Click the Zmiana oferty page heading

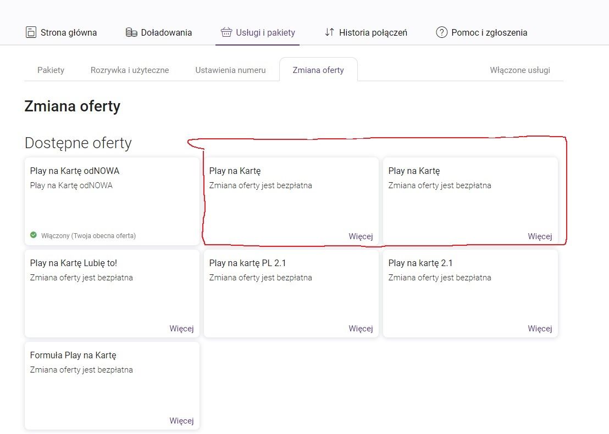72,106
